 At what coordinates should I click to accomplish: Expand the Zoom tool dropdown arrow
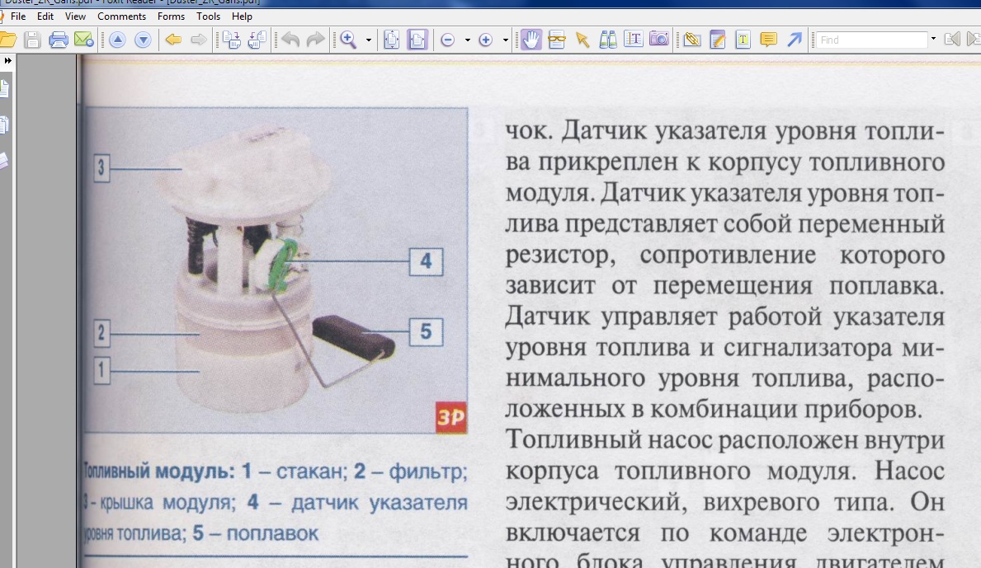coord(369,40)
